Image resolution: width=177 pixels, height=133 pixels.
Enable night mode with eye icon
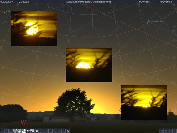(59, 131)
